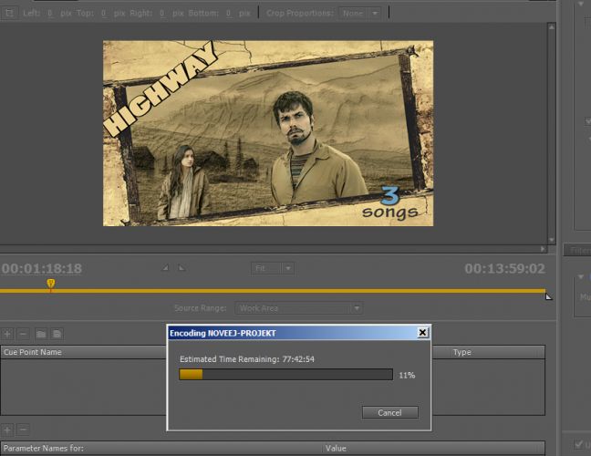This screenshot has height=456, width=591.
Task: Click the Highway video preview thumbnail
Action: [268, 133]
